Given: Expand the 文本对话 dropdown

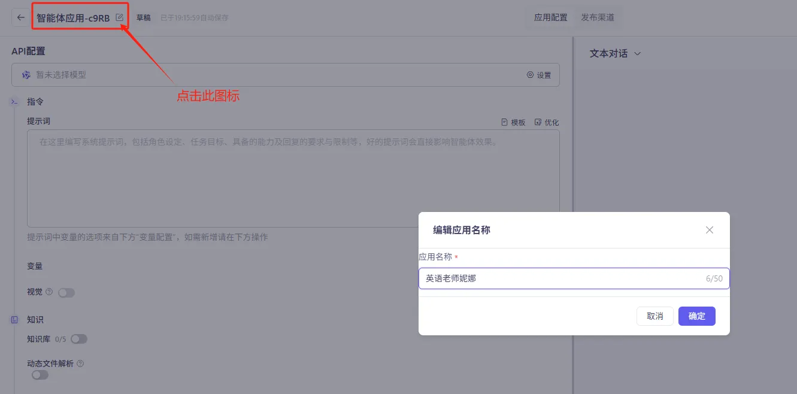Looking at the screenshot, I should click(616, 53).
